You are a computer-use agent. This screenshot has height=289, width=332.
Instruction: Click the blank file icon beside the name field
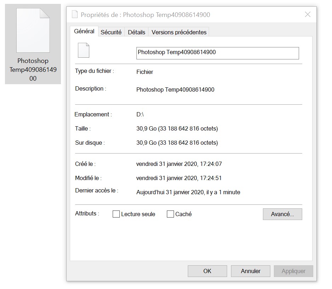click(x=84, y=50)
